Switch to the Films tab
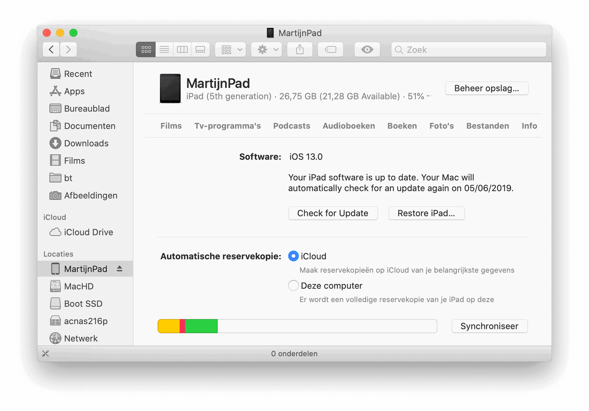Viewport: 589px width, 411px height. coord(171,126)
